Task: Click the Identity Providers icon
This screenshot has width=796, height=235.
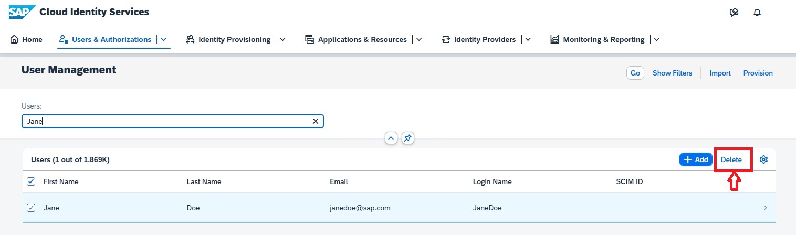Action: coord(446,39)
